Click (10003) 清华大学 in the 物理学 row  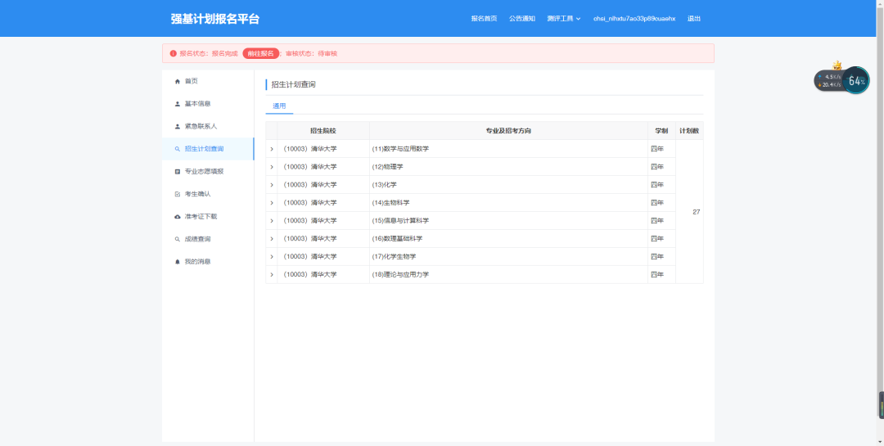tap(309, 167)
